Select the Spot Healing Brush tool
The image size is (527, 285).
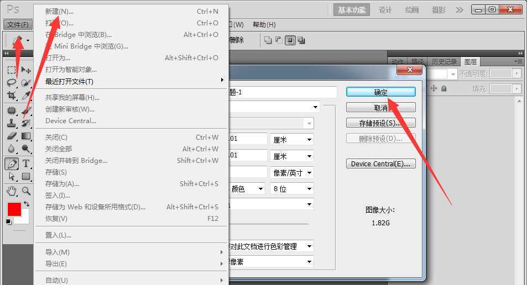pos(12,110)
